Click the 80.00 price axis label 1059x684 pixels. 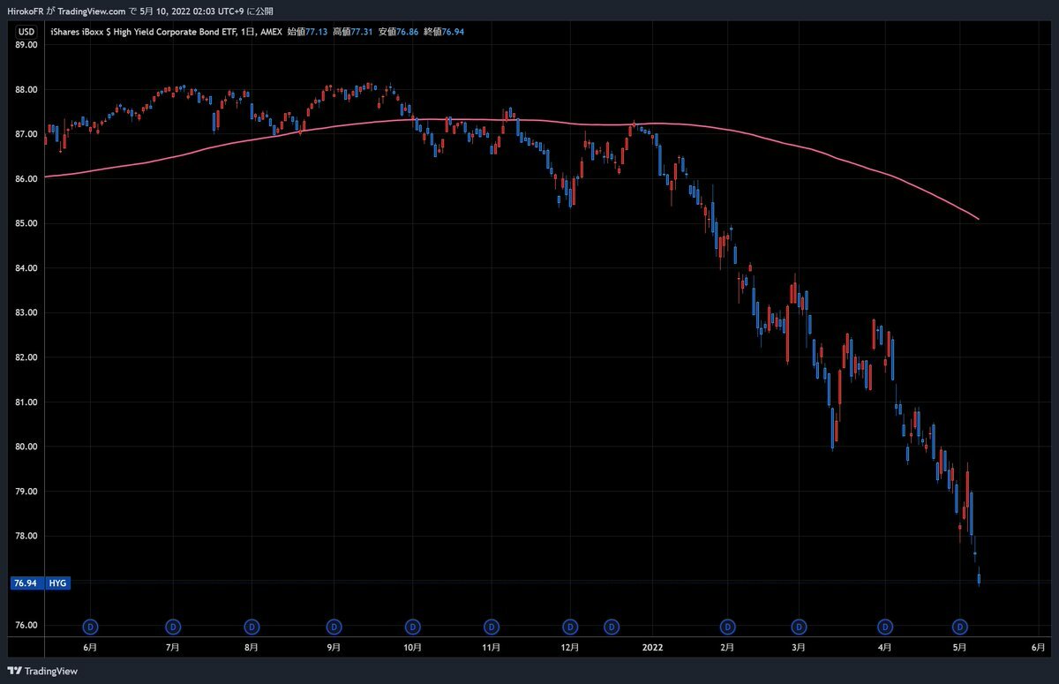pos(26,447)
